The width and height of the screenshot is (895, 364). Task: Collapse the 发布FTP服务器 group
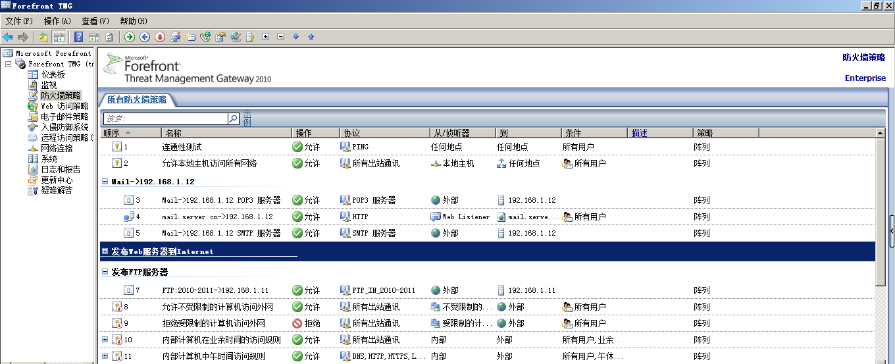point(105,271)
